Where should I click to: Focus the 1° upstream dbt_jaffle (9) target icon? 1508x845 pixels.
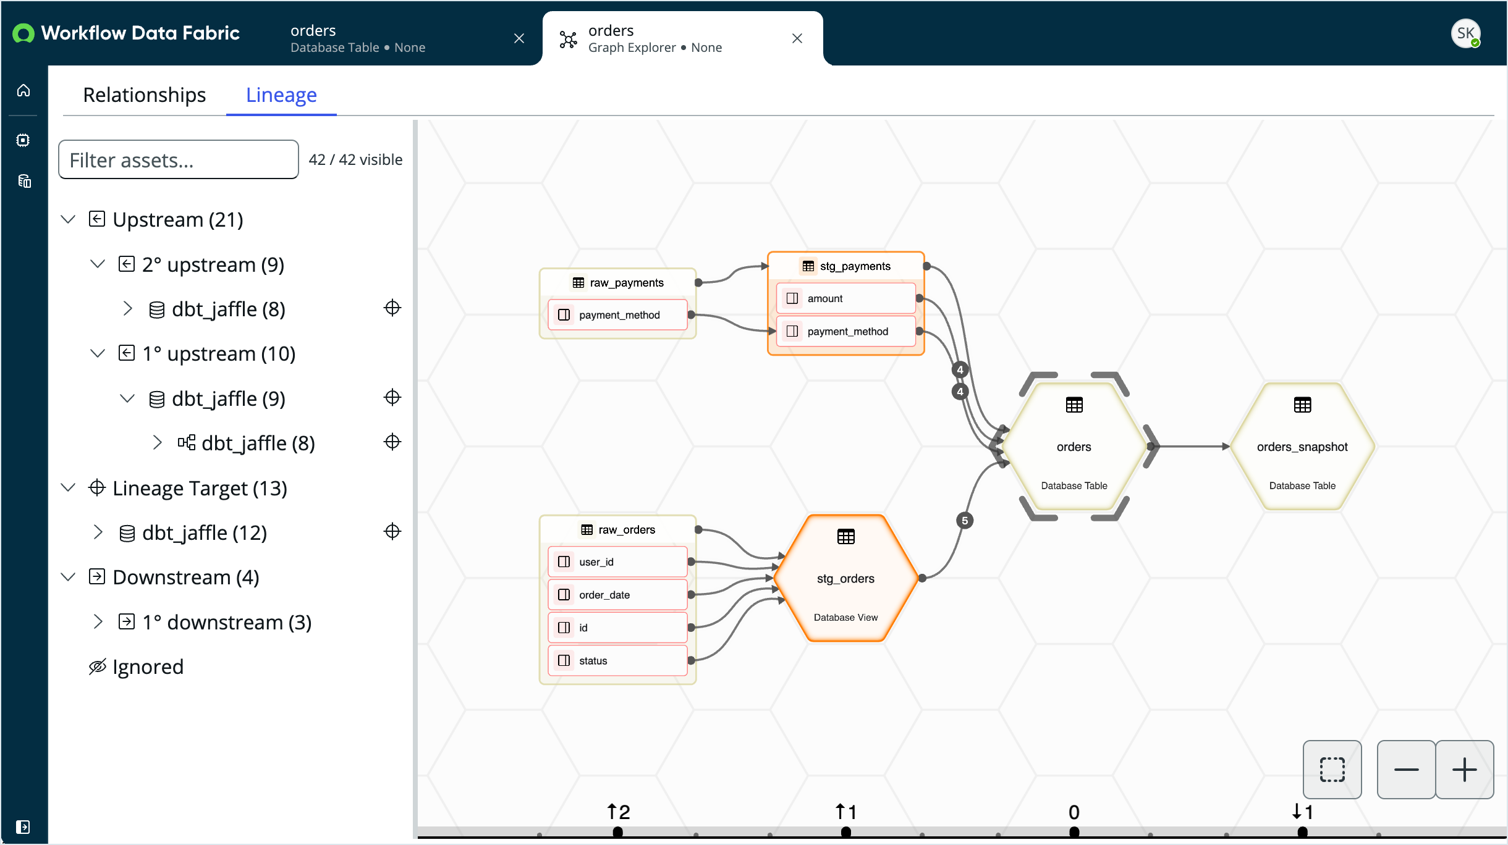pos(392,397)
